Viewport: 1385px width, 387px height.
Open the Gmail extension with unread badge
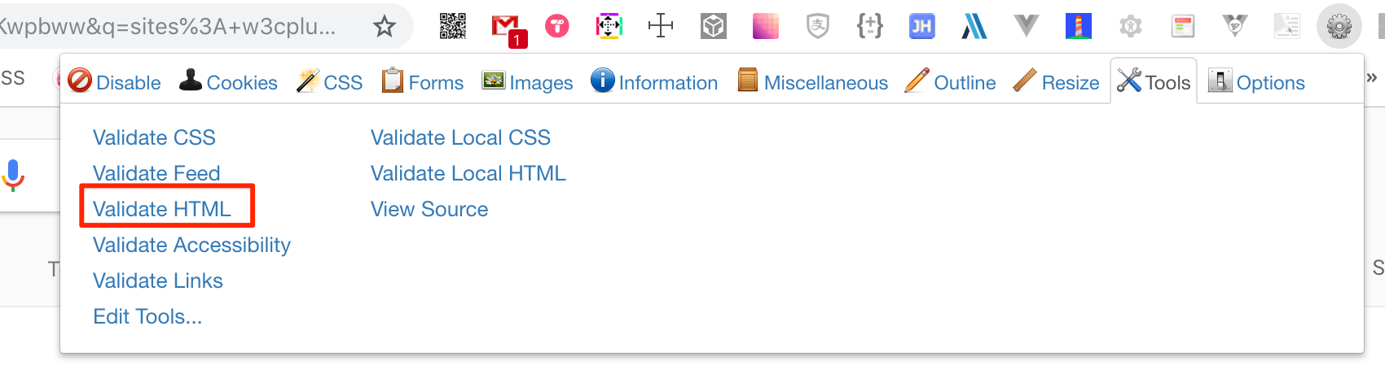point(508,29)
